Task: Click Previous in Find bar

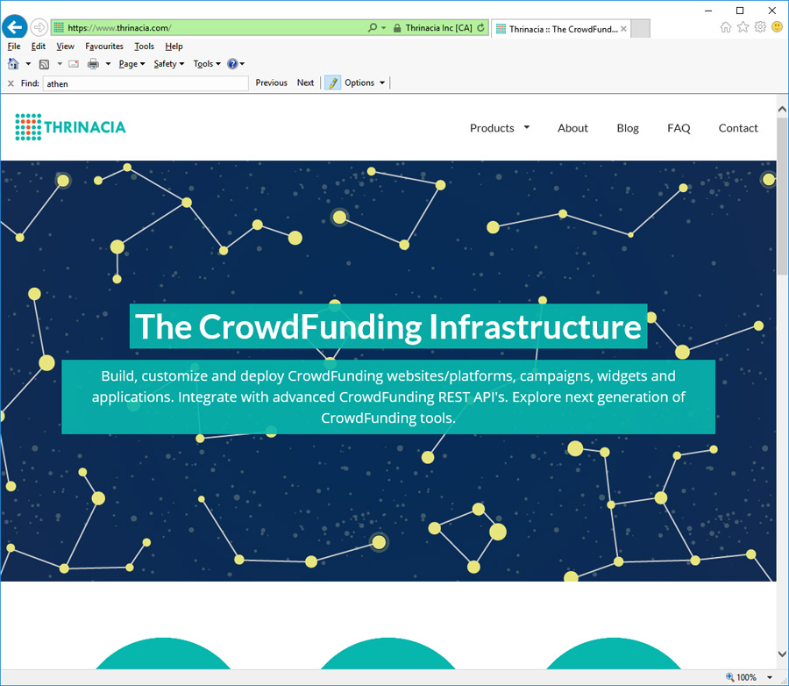Action: click(271, 82)
